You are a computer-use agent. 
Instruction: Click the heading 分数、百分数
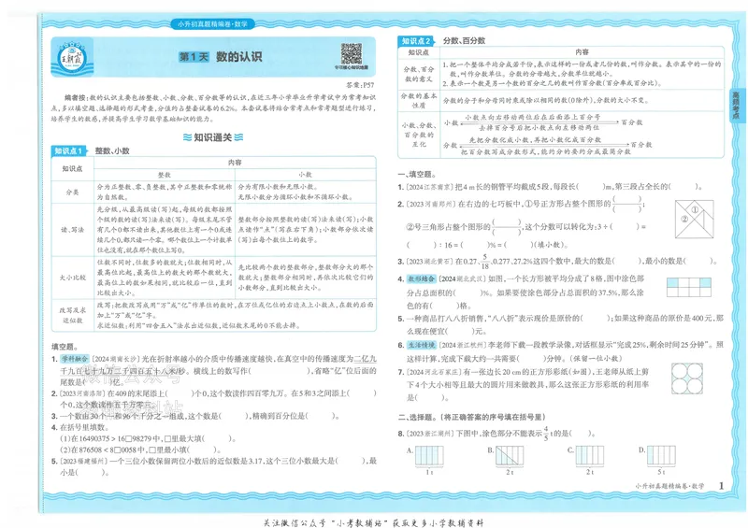tap(464, 41)
